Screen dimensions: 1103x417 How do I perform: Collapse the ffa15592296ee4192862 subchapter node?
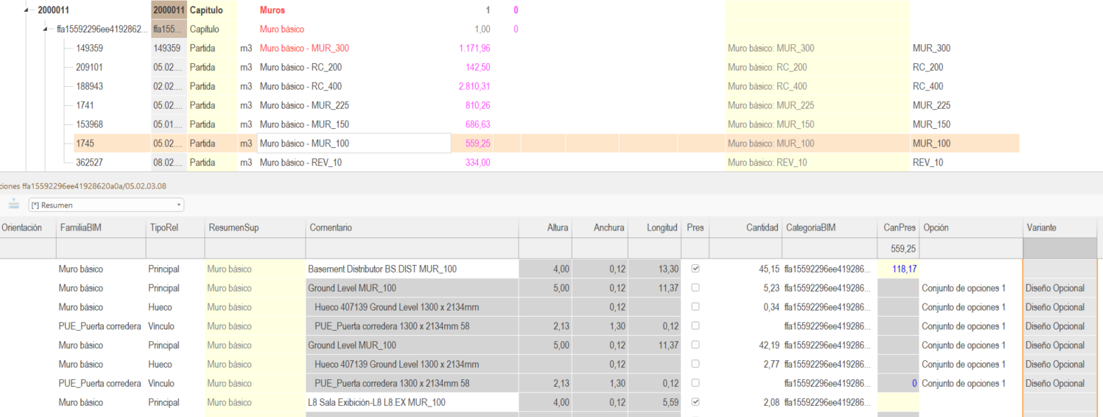[x=46, y=29]
